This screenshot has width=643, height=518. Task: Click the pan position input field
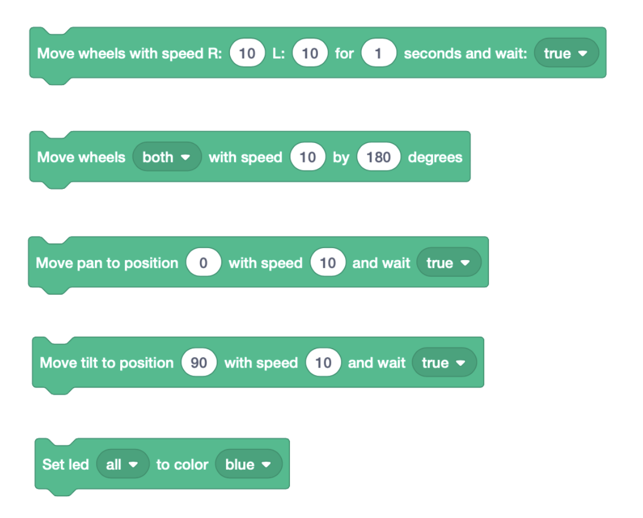point(203,263)
